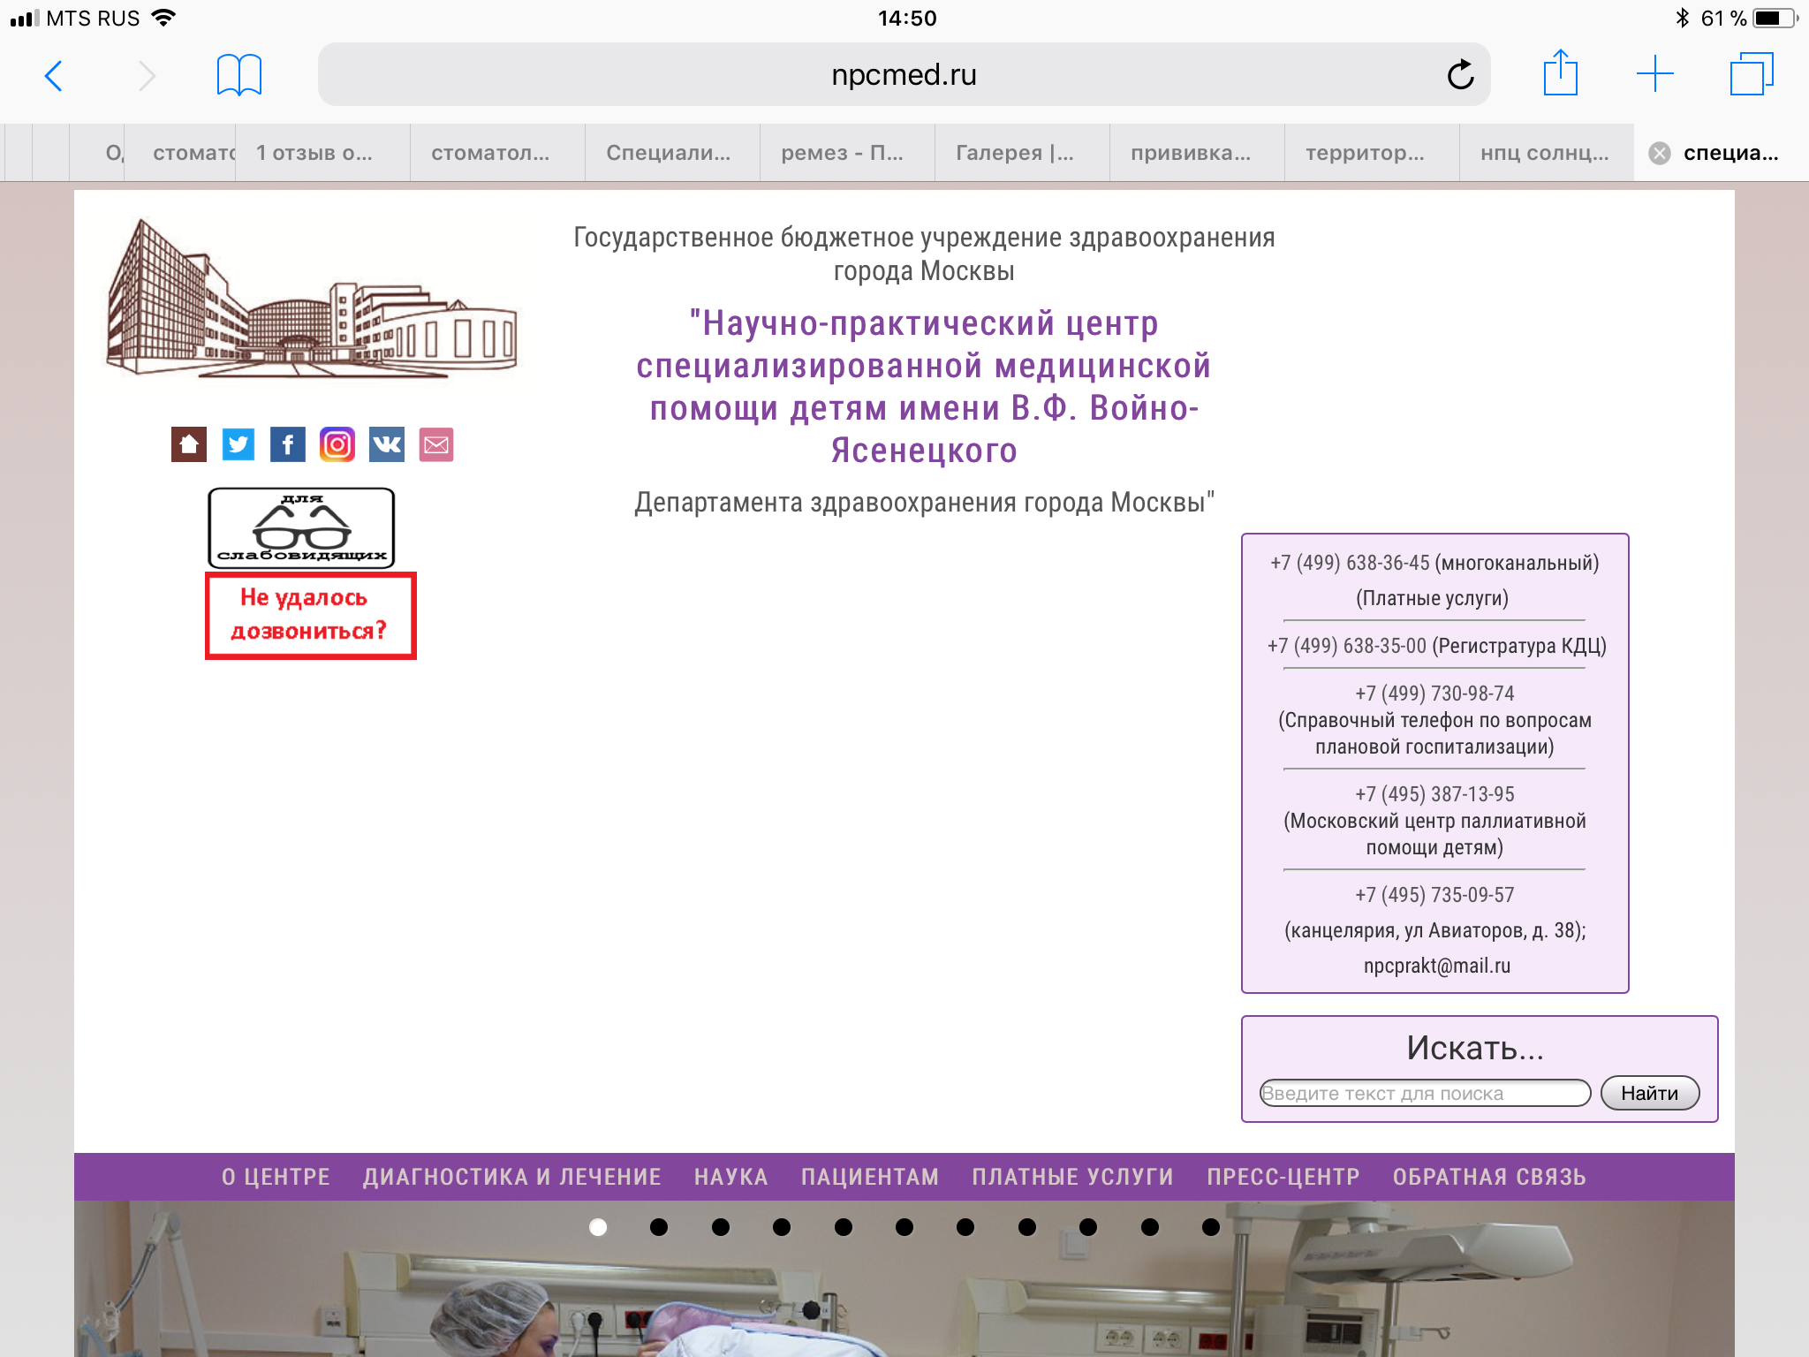Open the ПАЦИЕНТАМ menu
1809x1357 pixels.
869,1177
